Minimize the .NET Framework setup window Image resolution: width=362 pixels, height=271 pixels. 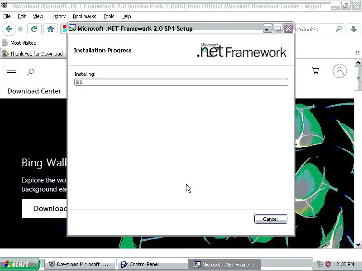point(267,28)
